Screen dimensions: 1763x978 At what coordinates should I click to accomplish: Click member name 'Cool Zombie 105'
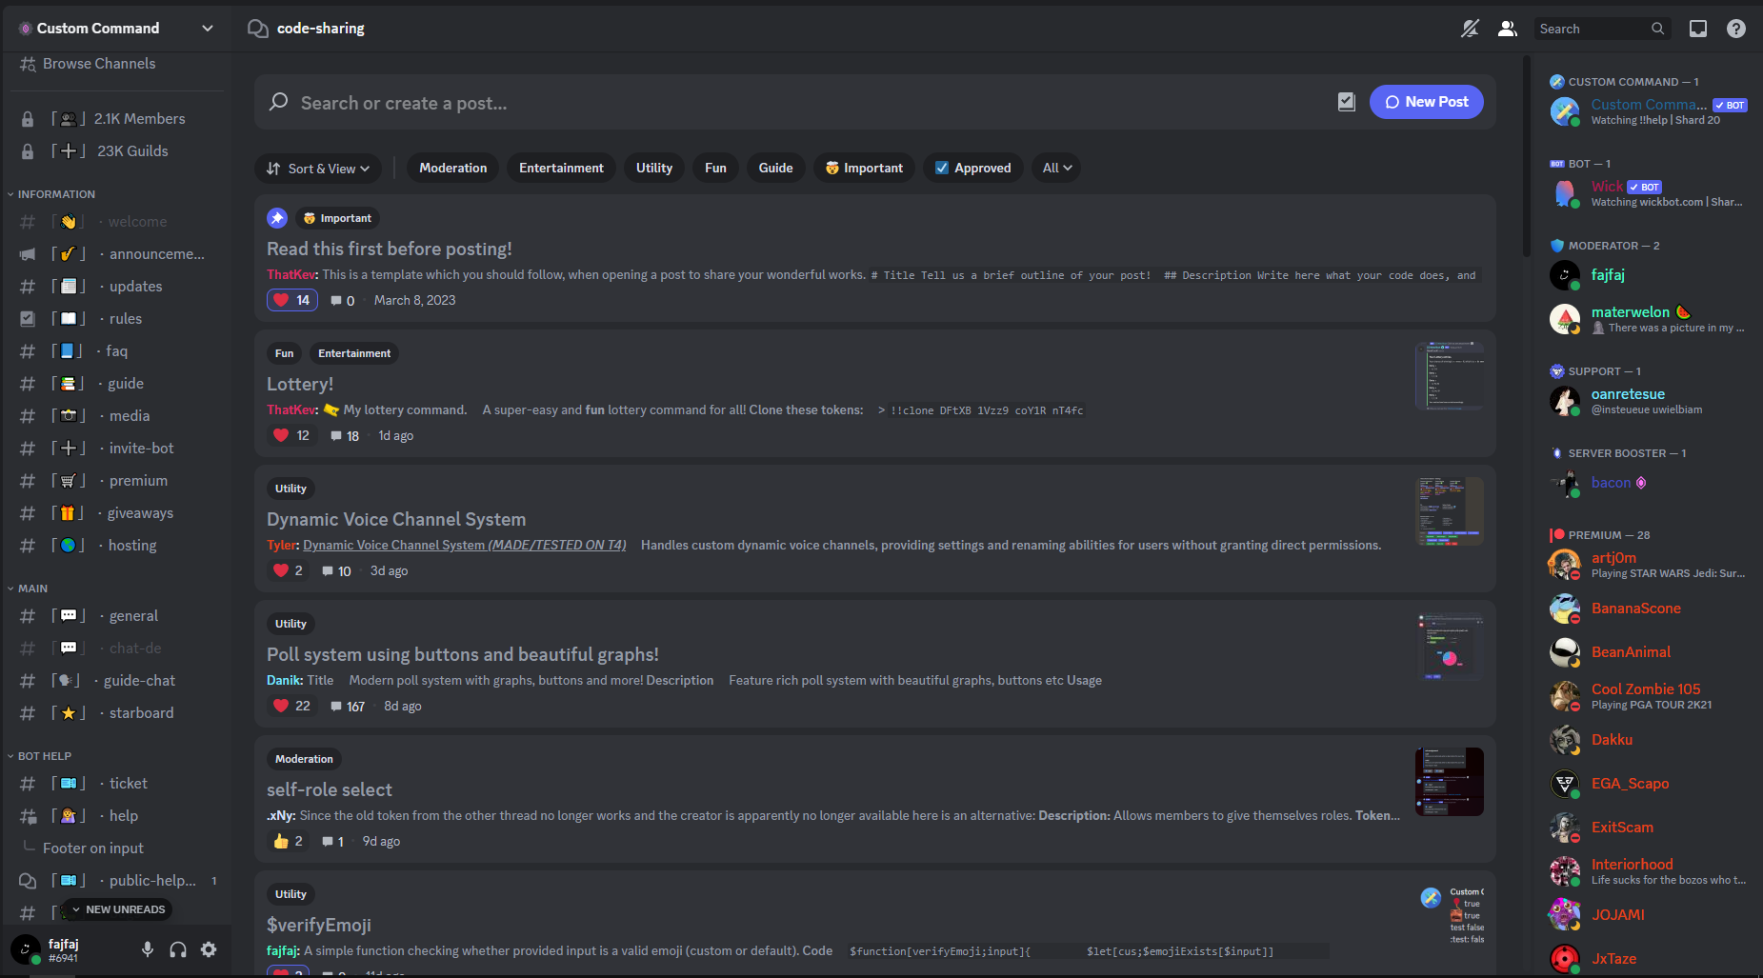(x=1645, y=689)
